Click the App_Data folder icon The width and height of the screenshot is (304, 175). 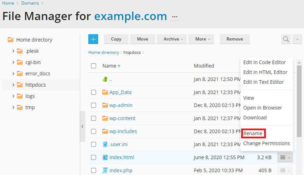pos(105,92)
